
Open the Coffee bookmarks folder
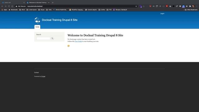pyautogui.click(x=102, y=10)
